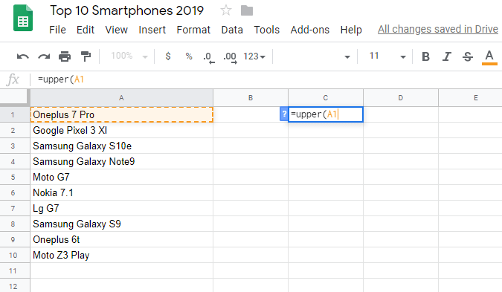Open the Add-ons menu
The image size is (502, 292).
pyautogui.click(x=310, y=30)
